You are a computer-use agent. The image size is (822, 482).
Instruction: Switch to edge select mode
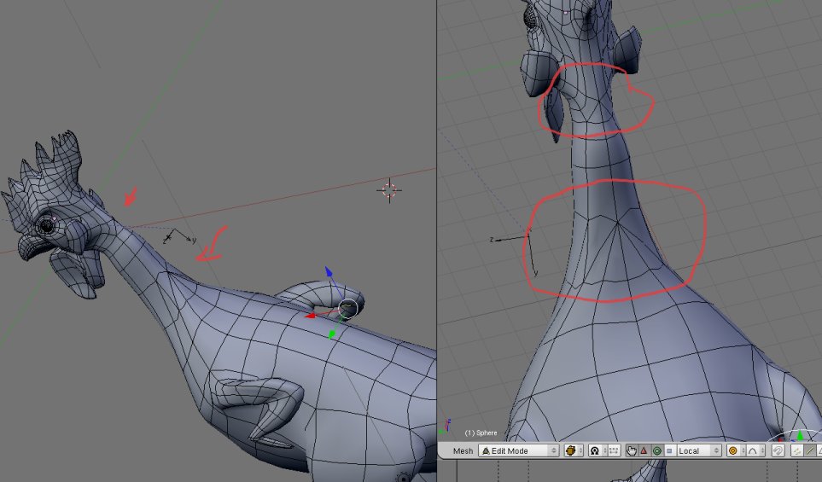(x=810, y=450)
